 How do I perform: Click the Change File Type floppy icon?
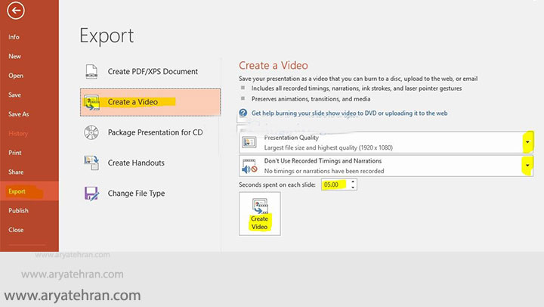coord(91,193)
